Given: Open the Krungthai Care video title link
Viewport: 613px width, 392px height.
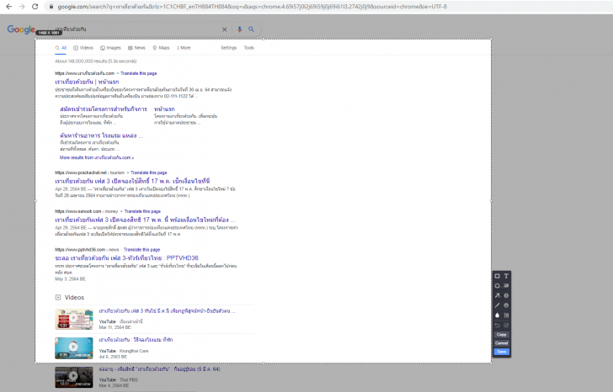Looking at the screenshot, I should click(136, 340).
